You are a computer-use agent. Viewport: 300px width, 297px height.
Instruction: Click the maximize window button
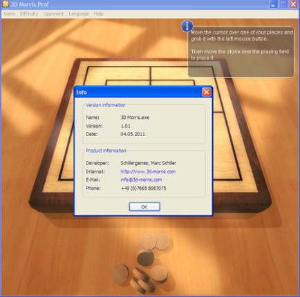(283, 4)
